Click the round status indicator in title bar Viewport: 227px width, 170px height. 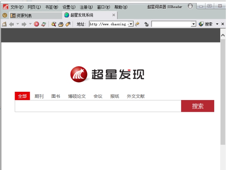pos(190,6)
